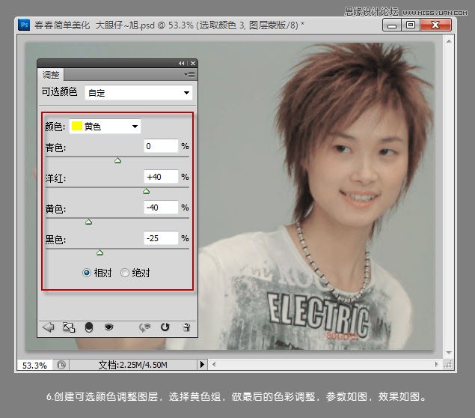Select the 相对 radio button
475x418 pixels.
coord(87,273)
